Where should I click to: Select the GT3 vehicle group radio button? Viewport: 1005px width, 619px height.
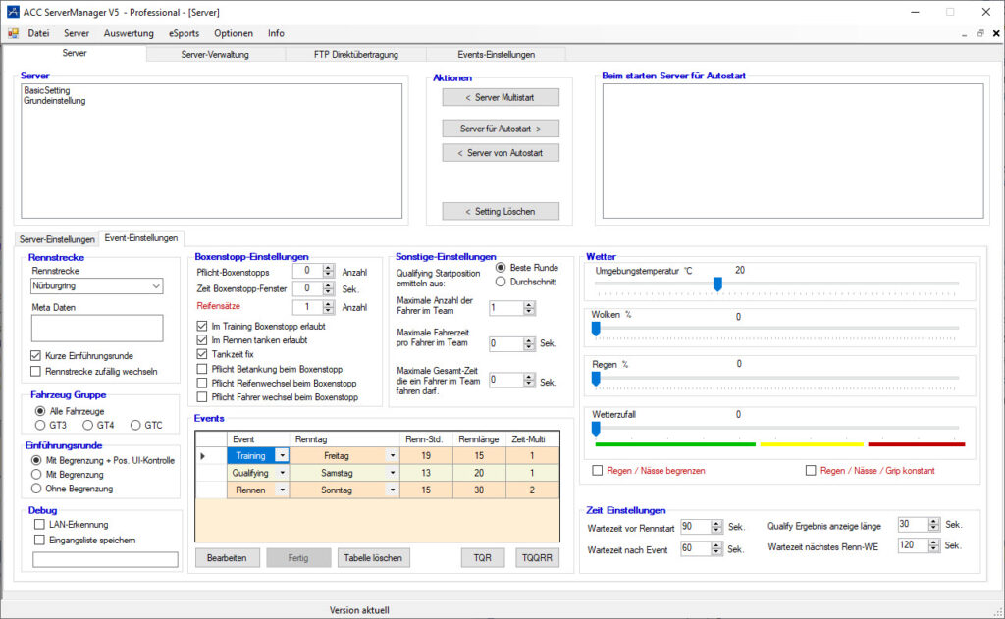tap(40, 426)
